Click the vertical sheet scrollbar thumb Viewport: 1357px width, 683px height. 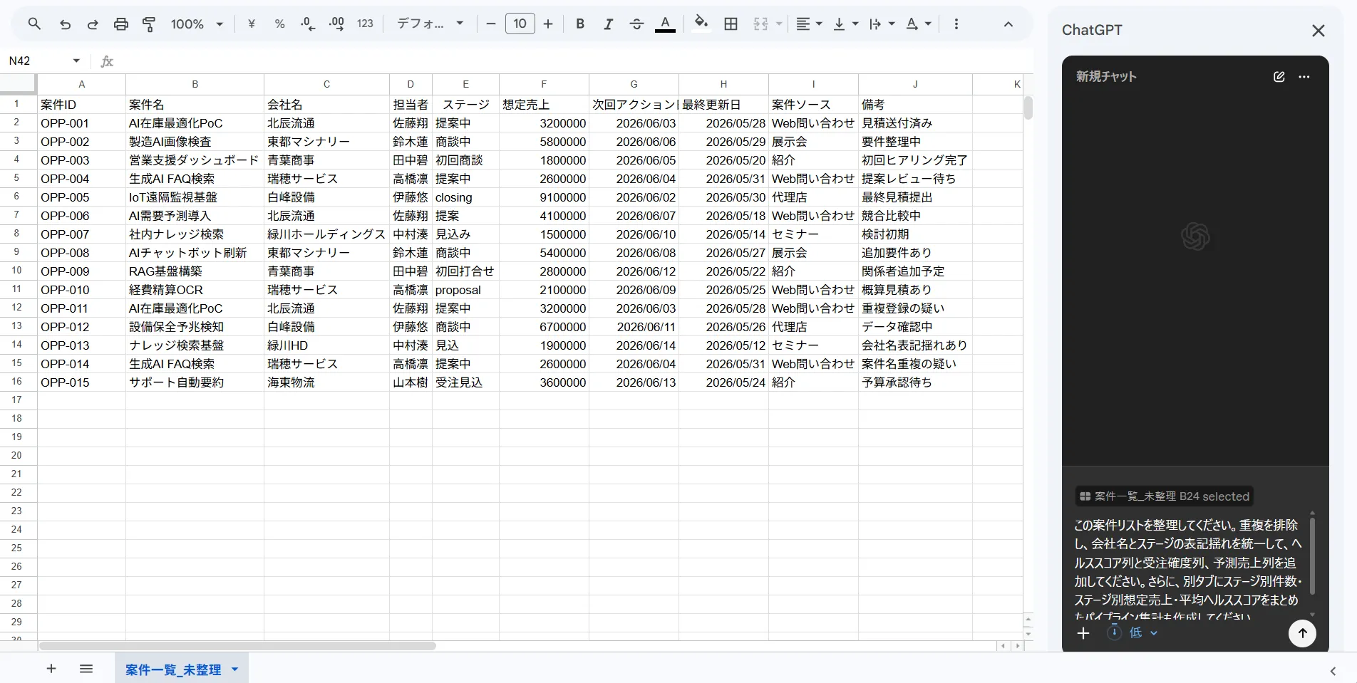[x=1028, y=108]
